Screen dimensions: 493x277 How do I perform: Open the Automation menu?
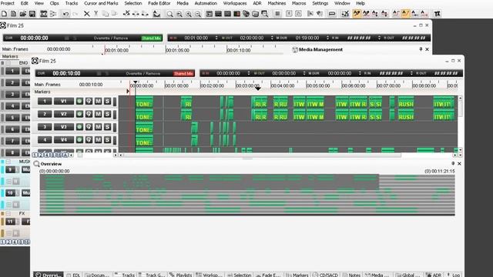click(206, 3)
